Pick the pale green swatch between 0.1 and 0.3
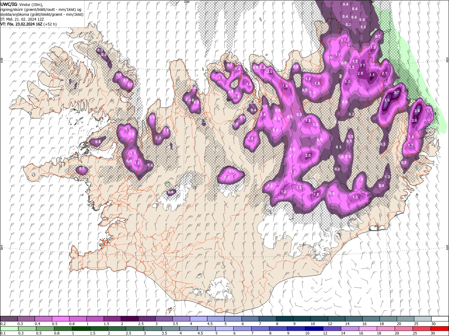This screenshot has width=449, height=336. click(x=9, y=328)
